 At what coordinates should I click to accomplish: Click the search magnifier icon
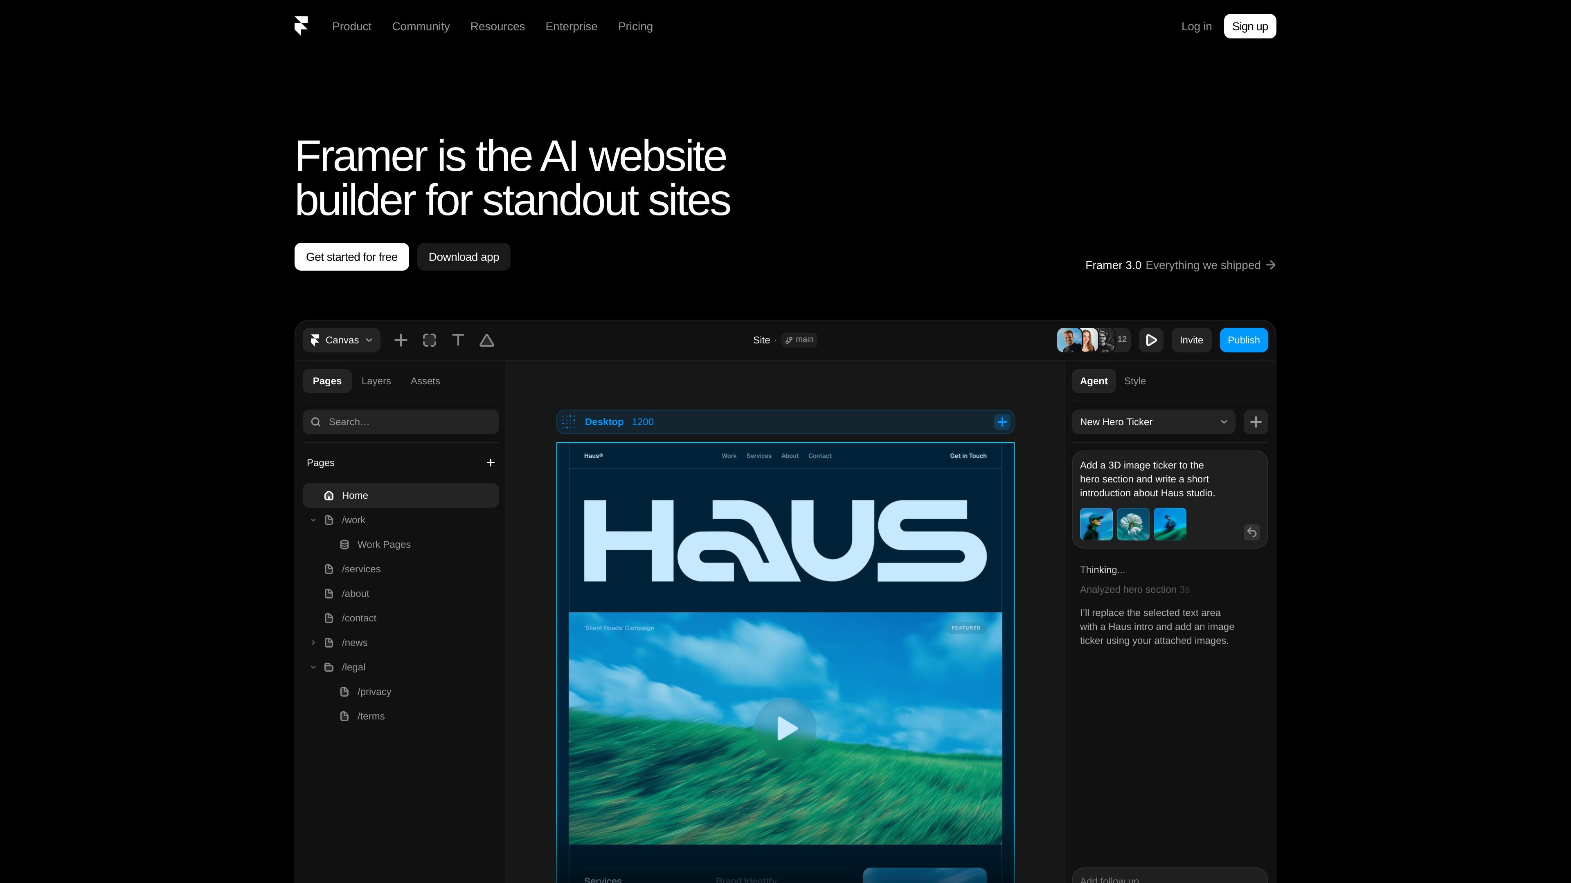tap(316, 422)
